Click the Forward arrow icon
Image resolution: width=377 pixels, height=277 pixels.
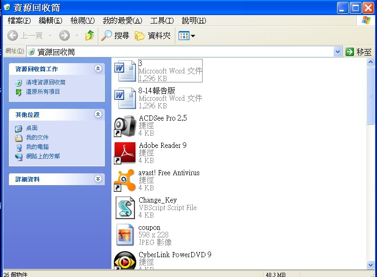64,36
